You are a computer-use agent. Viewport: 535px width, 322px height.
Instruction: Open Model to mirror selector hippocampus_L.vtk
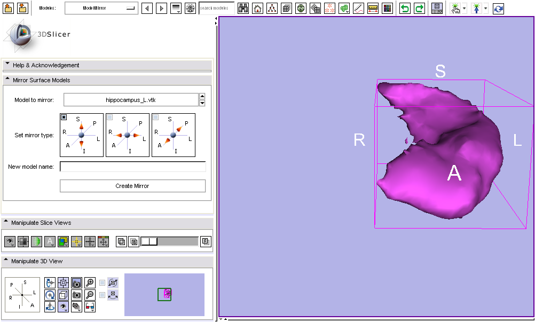tap(131, 100)
